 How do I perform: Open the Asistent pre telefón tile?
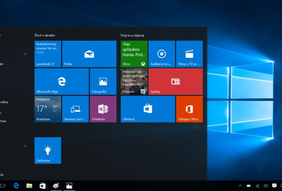75,109
